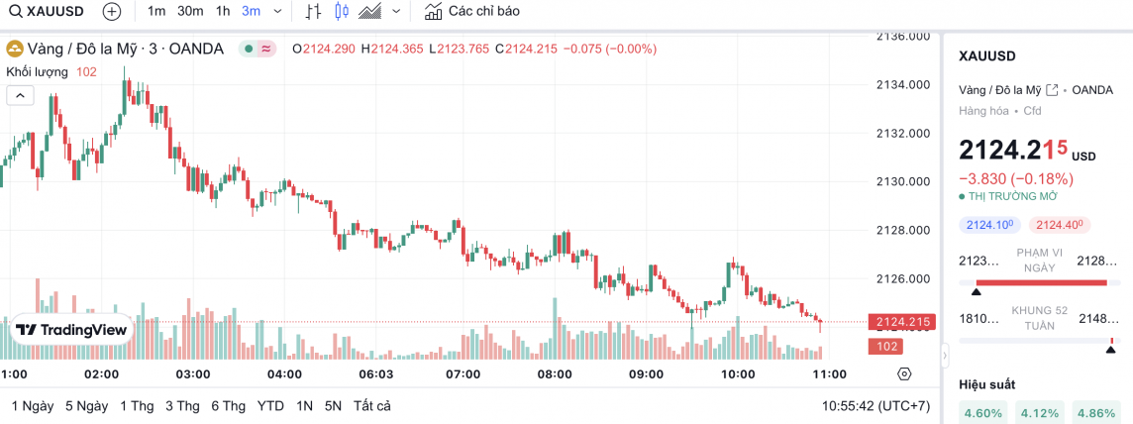Click the 52-week range slider marker
This screenshot has width=1133, height=424.
[1110, 348]
